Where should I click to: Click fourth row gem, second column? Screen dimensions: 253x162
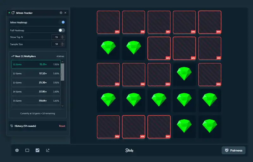tap(133, 100)
